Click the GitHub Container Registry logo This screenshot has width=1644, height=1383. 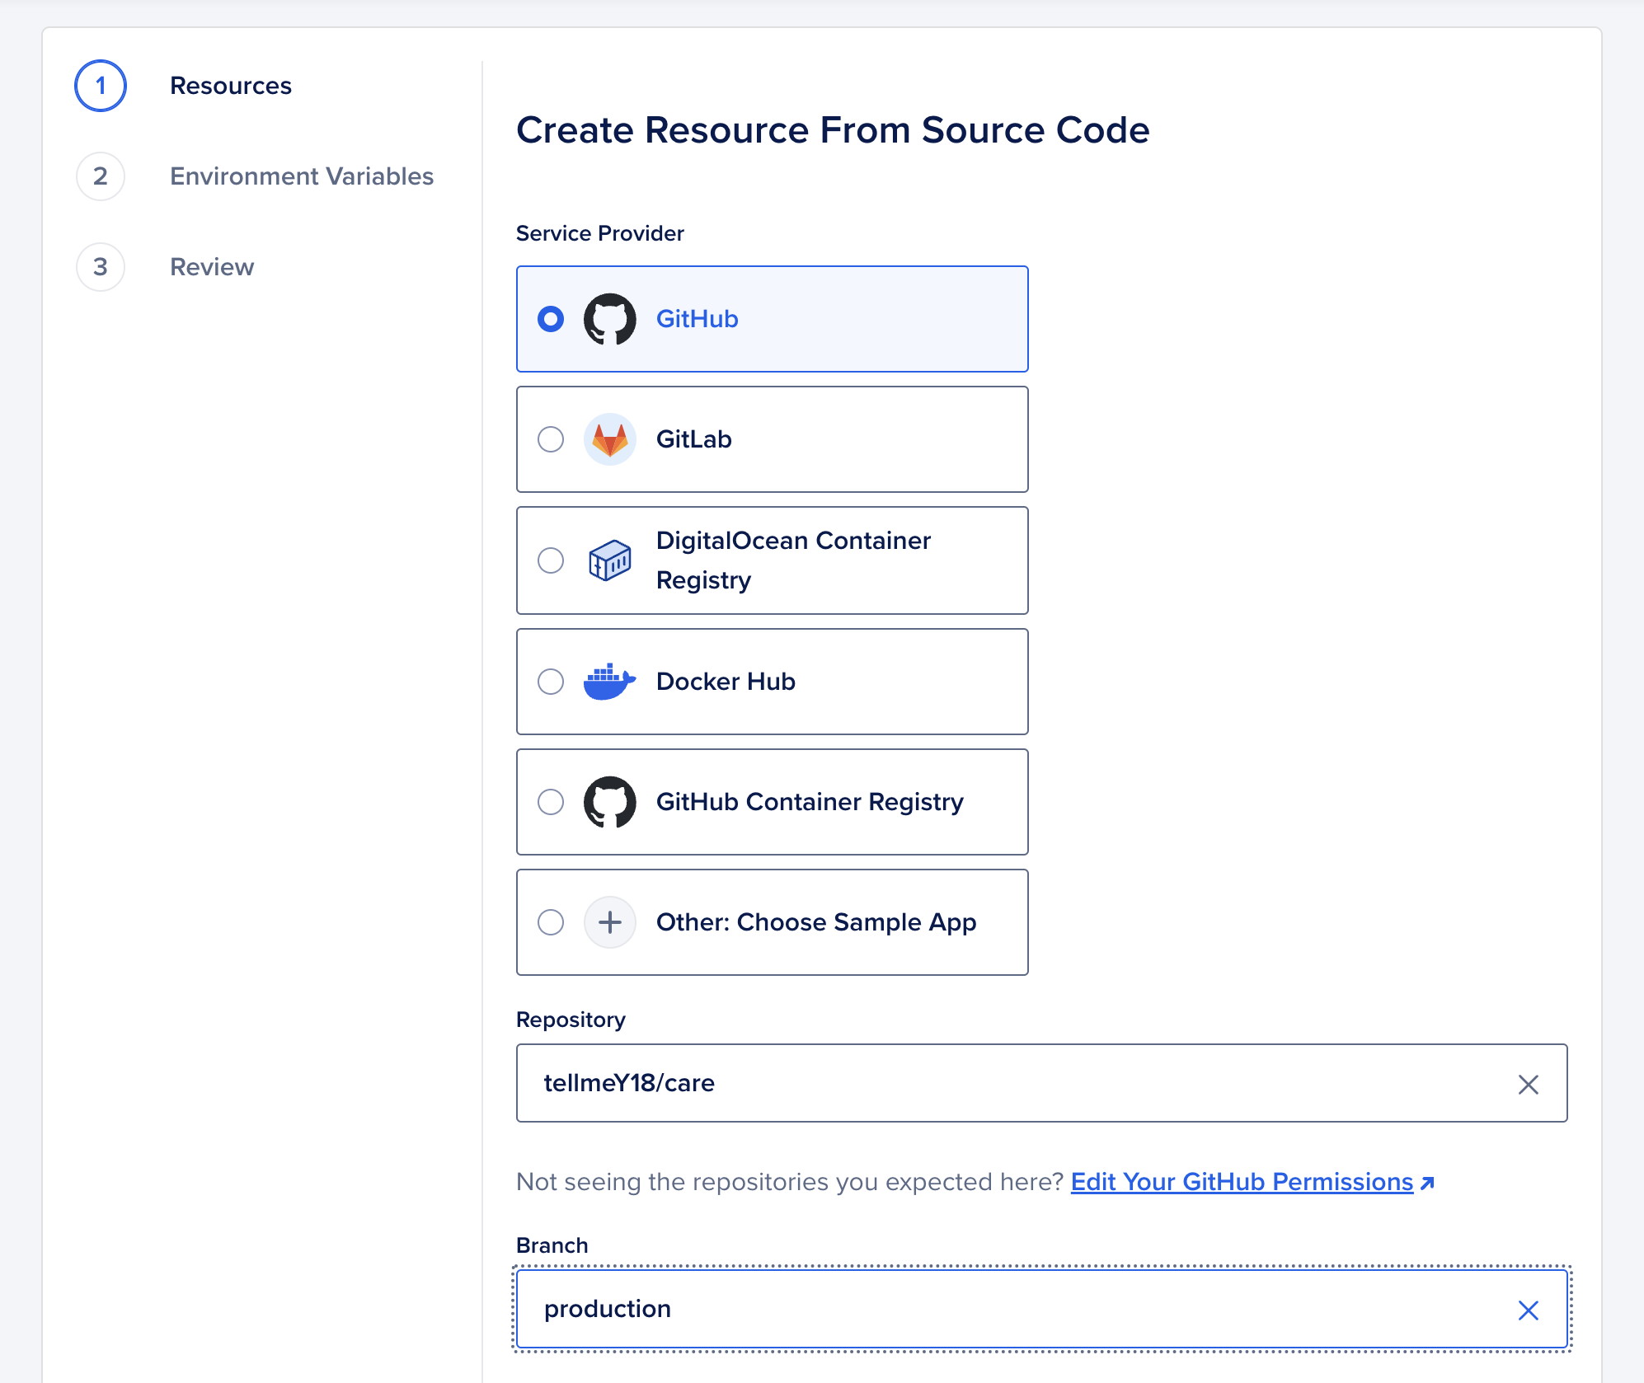tap(611, 802)
